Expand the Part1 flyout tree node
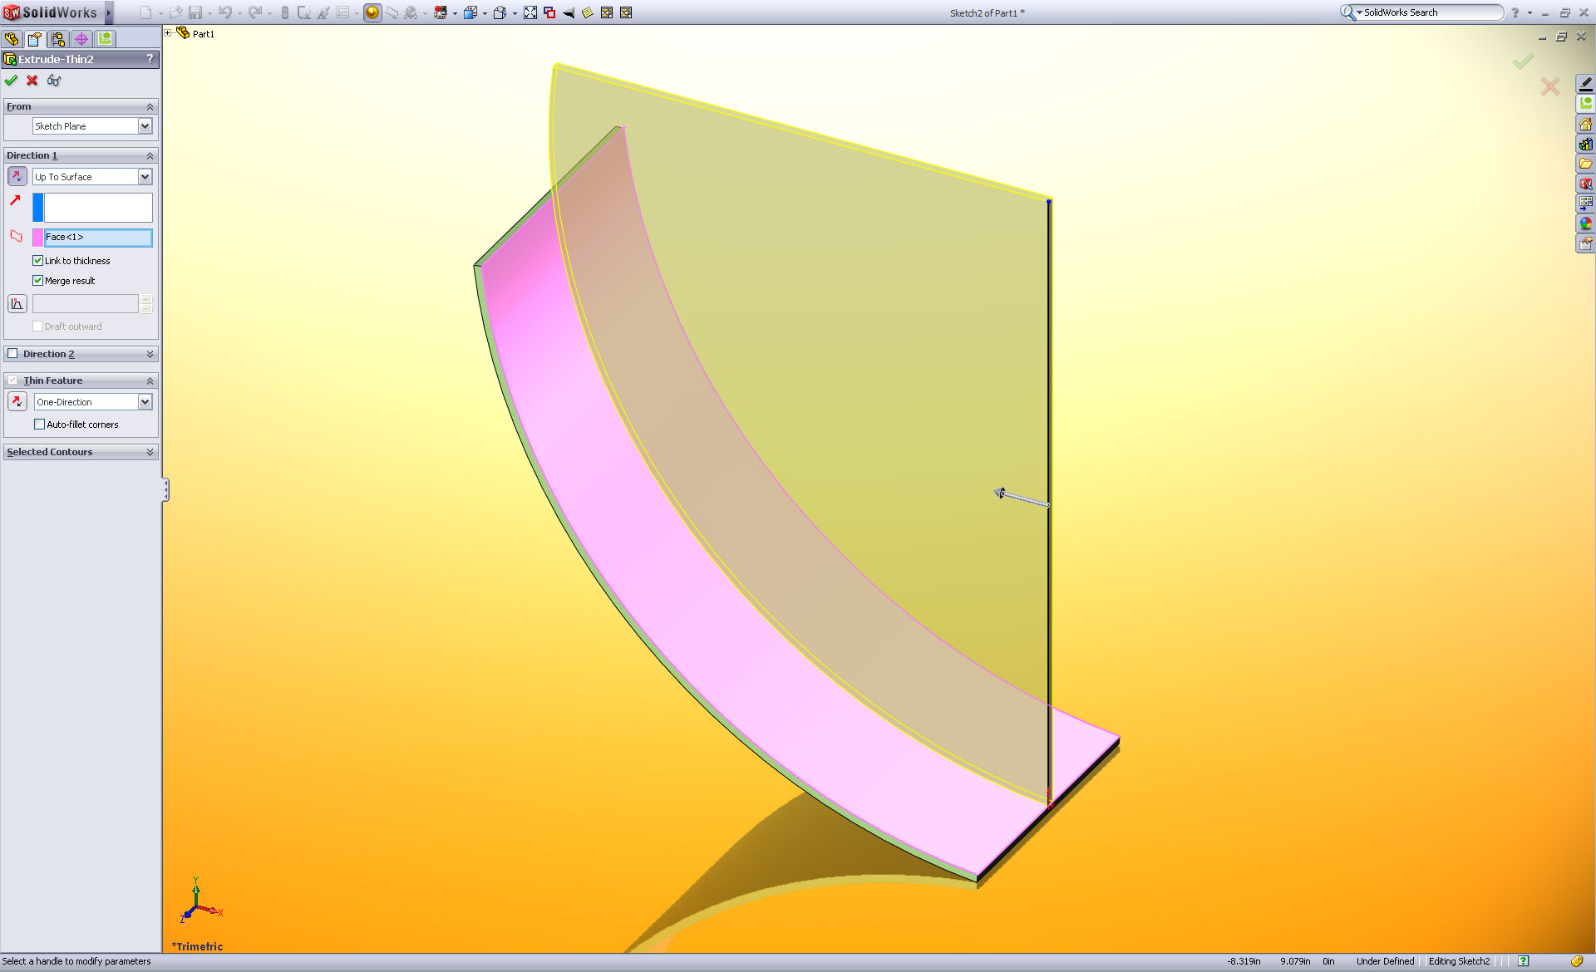1596x972 pixels. 168,33
